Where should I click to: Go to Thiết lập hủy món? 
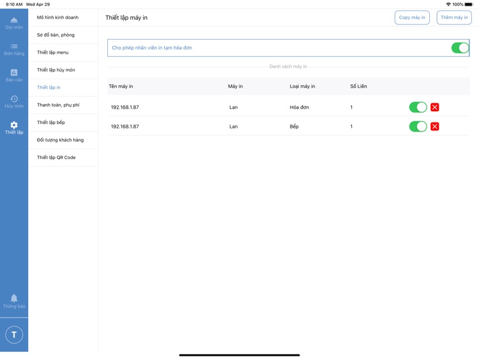tap(63, 70)
